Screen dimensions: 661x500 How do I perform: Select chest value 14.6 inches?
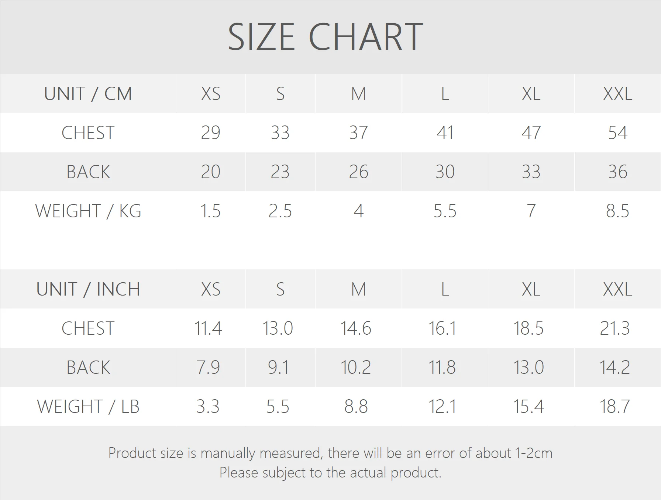[355, 328]
